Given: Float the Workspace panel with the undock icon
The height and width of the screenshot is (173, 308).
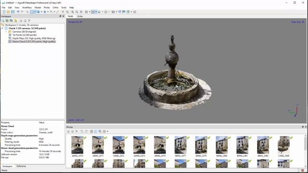Looking at the screenshot, I should pyautogui.click(x=60, y=16).
